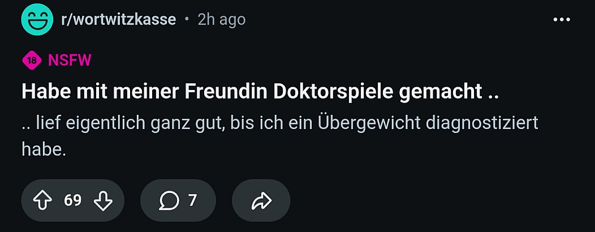Viewport: 595px width, 232px height.
Task: Click the comment speech bubble icon
Action: tap(169, 200)
